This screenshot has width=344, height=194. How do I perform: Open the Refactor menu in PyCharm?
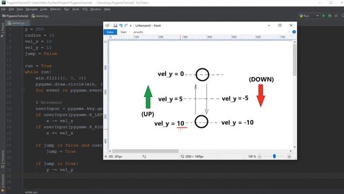(x=55, y=9)
